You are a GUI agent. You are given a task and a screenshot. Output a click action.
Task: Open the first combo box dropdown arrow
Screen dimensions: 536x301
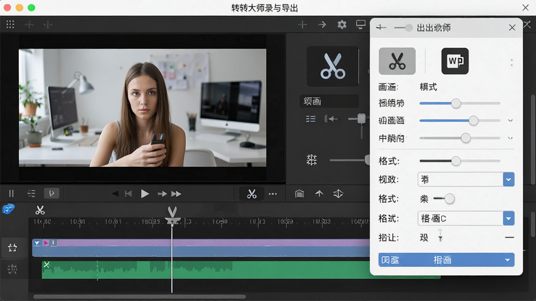tap(508, 180)
